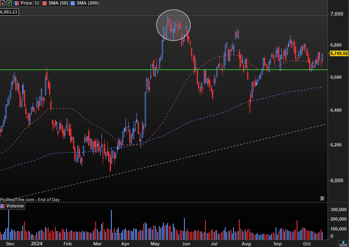Click the 6,600 price axis label
The image size is (349, 247).
click(x=337, y=78)
